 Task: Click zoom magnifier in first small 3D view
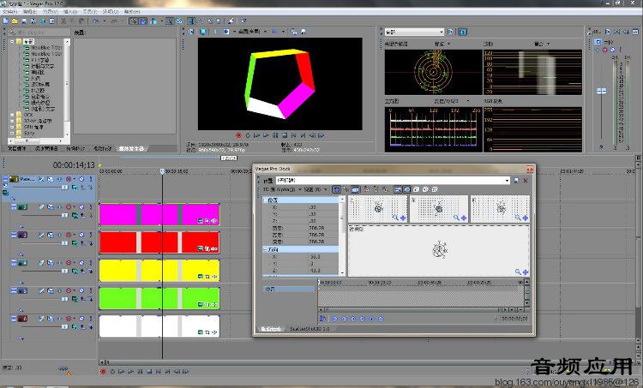pyautogui.click(x=395, y=218)
